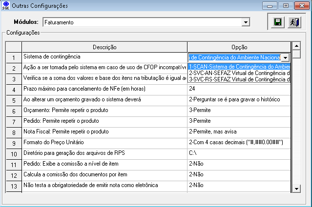Screen dimensions: 312x207
Task: Click scrollbar down arrow in grid
Action: click(x=296, y=188)
